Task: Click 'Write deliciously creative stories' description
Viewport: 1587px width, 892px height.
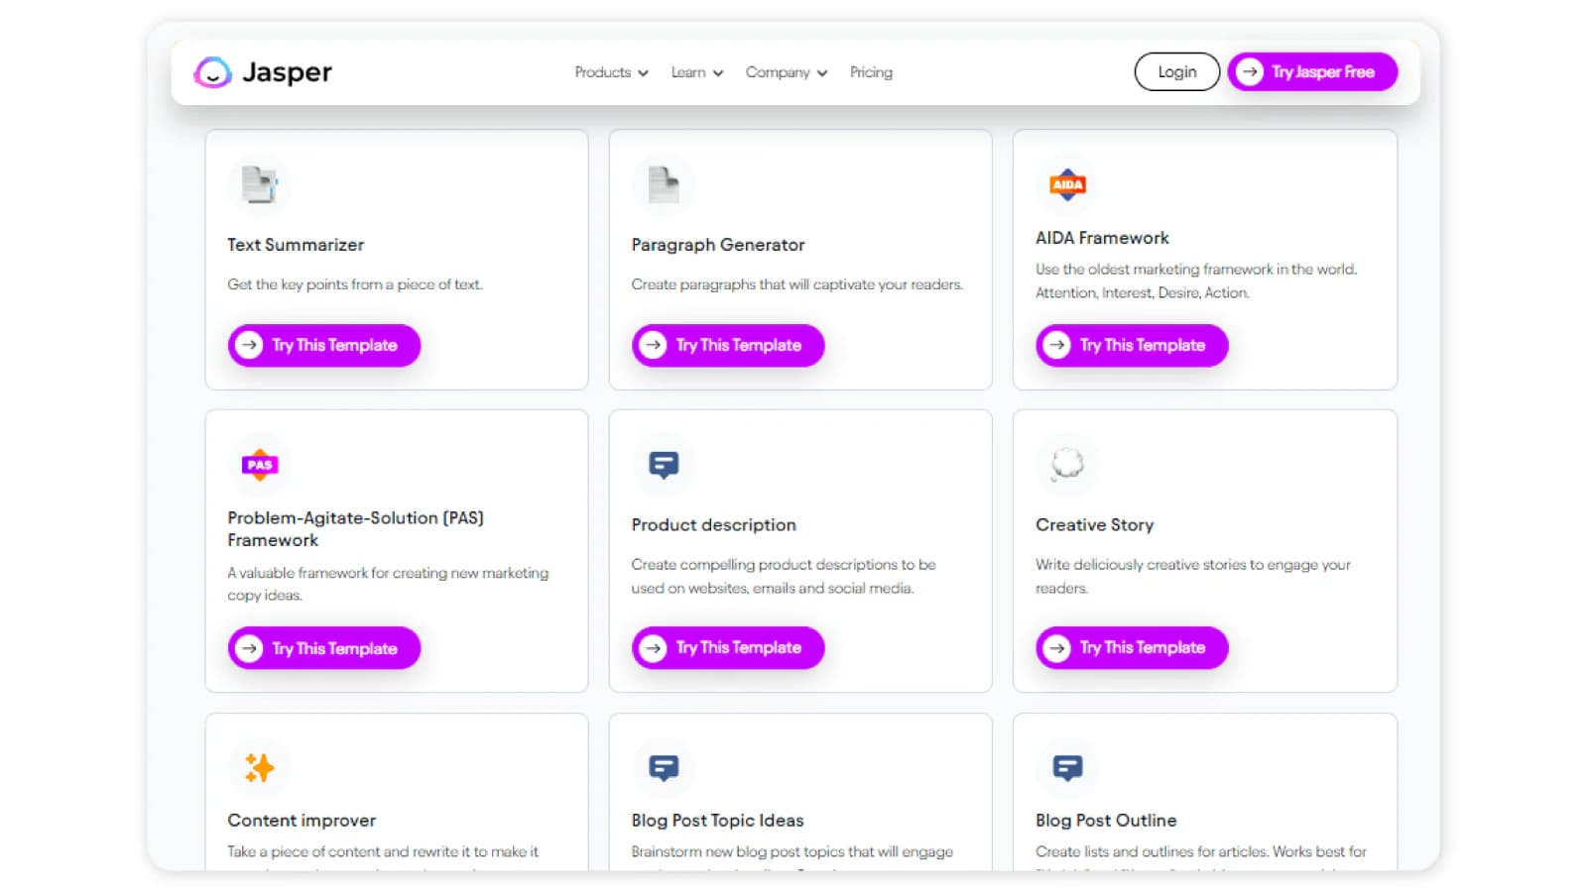Action: click(x=1193, y=576)
